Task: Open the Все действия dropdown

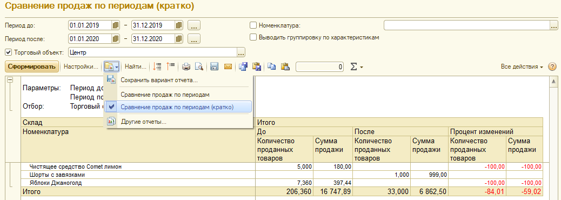Action: [522, 67]
